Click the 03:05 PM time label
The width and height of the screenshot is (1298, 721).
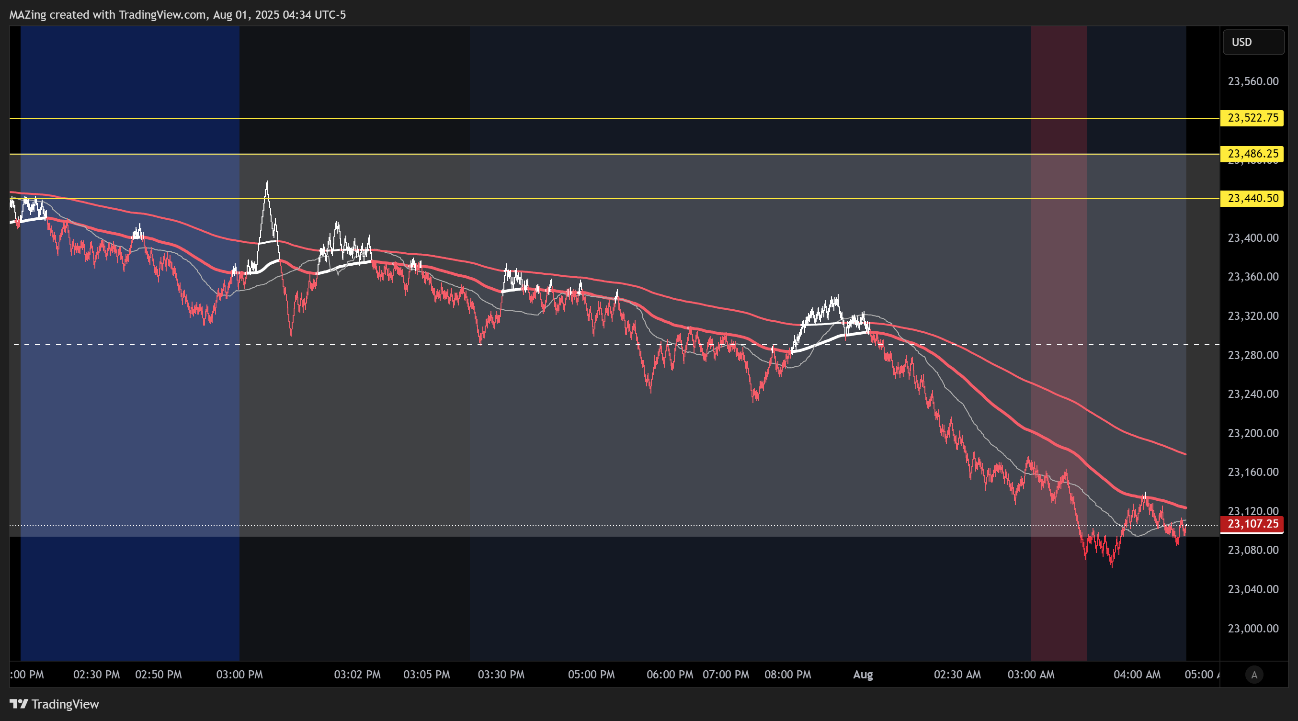pyautogui.click(x=426, y=675)
